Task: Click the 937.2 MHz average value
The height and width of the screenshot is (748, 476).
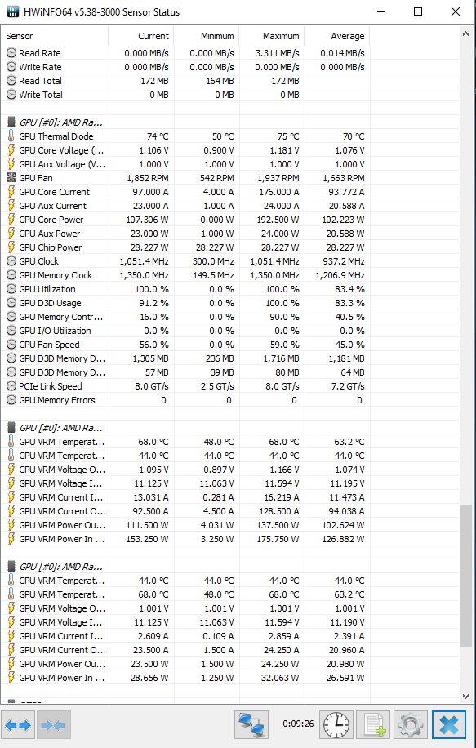Action: click(x=344, y=261)
